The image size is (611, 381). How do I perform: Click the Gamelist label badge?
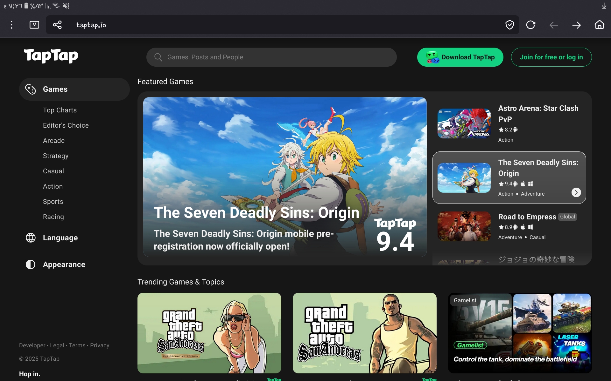point(465,300)
